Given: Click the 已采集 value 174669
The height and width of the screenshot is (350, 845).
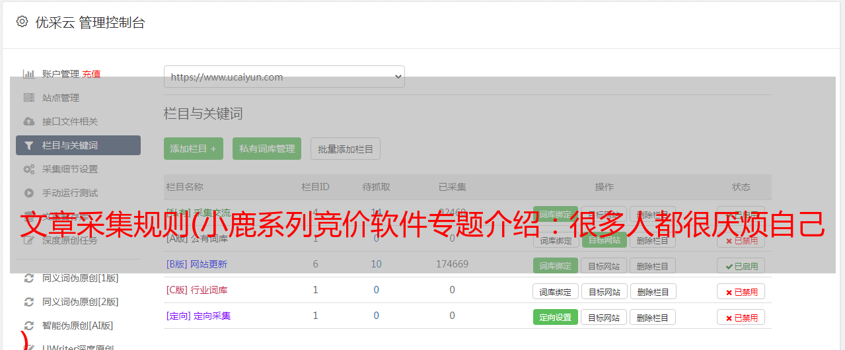Looking at the screenshot, I should (452, 264).
